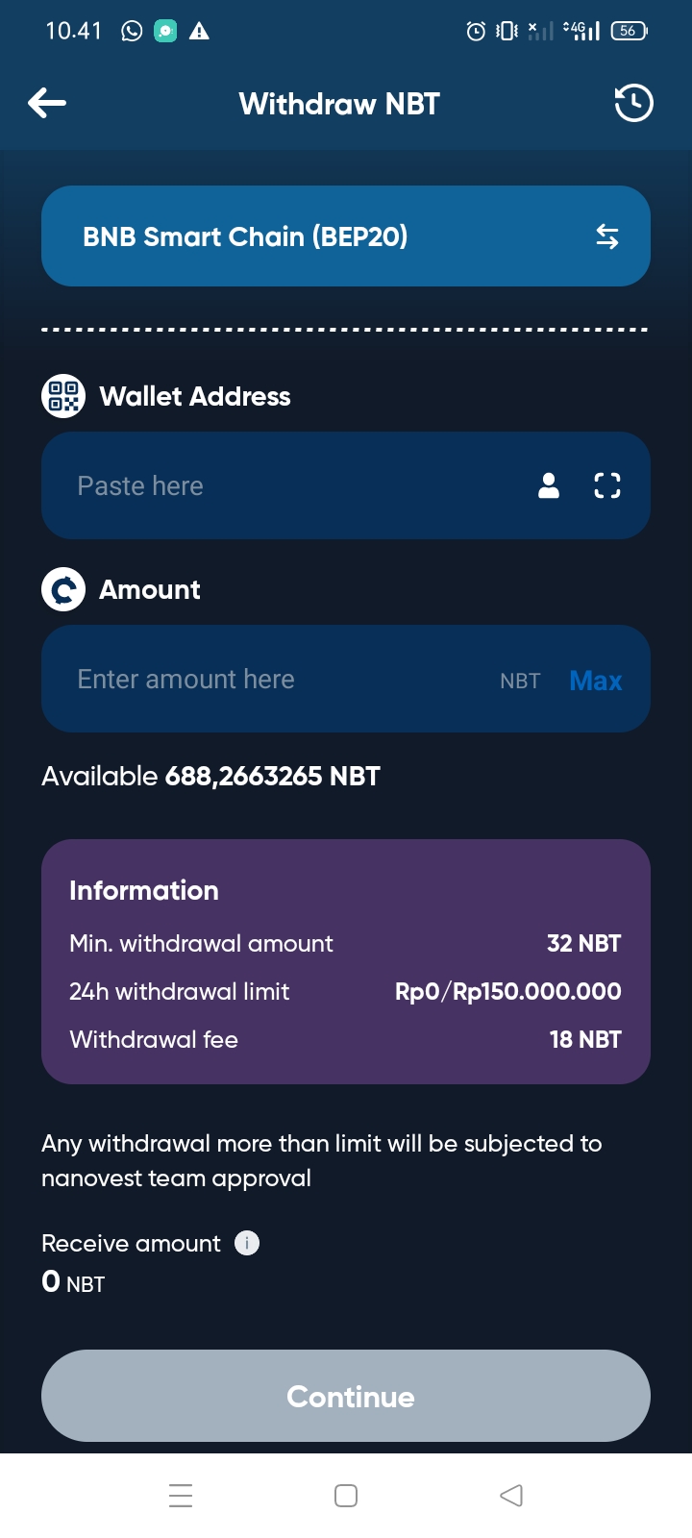This screenshot has width=692, height=1538.
Task: Tap the 24h withdrawal limit row
Action: pos(345,991)
